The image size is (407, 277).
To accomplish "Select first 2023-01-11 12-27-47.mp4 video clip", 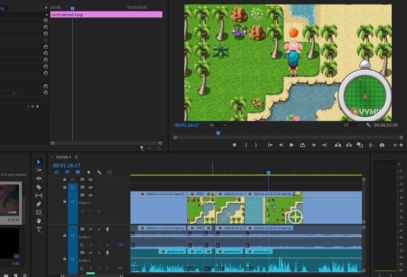I will pos(159,207).
